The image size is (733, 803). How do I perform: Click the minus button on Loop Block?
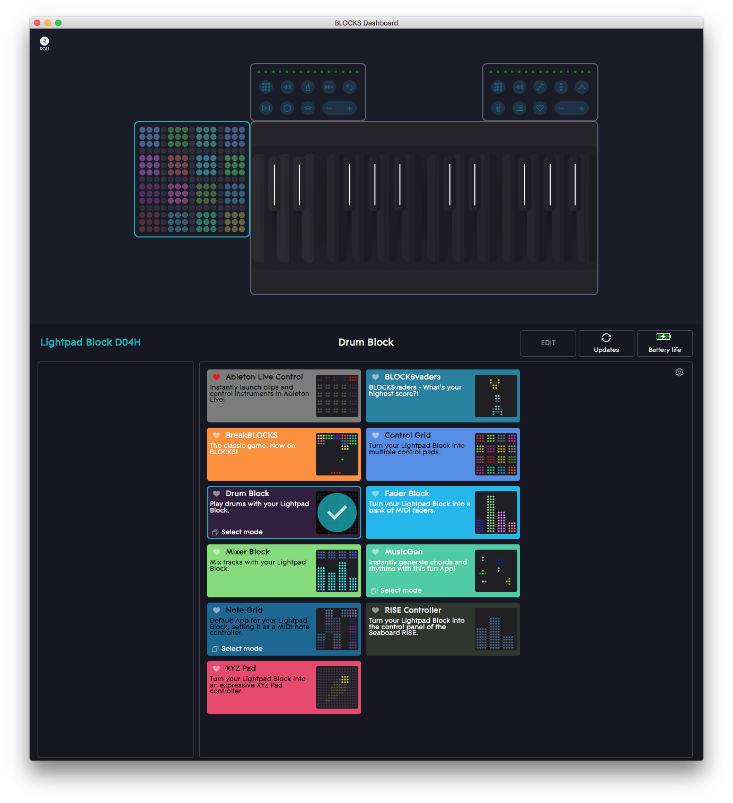pos(329,108)
